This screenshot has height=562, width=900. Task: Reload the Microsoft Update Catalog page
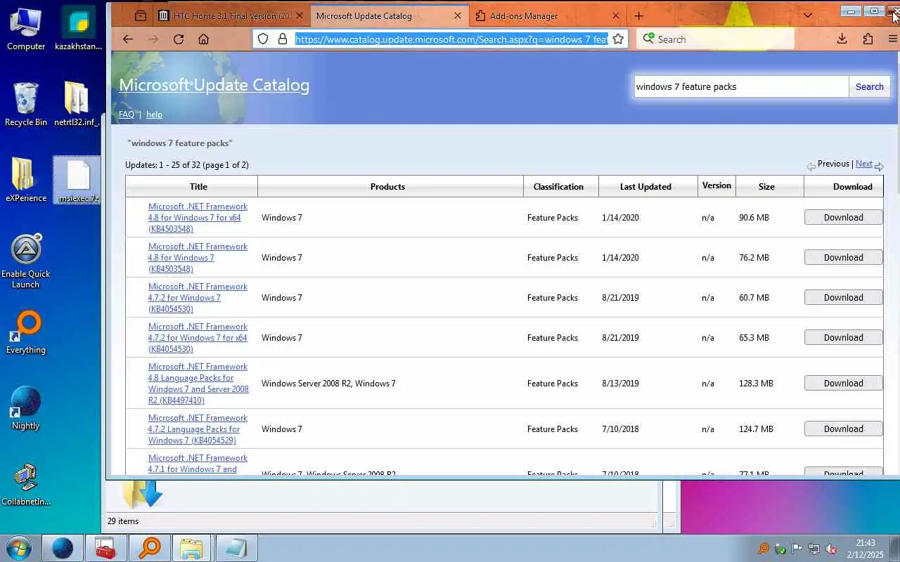[x=178, y=39]
